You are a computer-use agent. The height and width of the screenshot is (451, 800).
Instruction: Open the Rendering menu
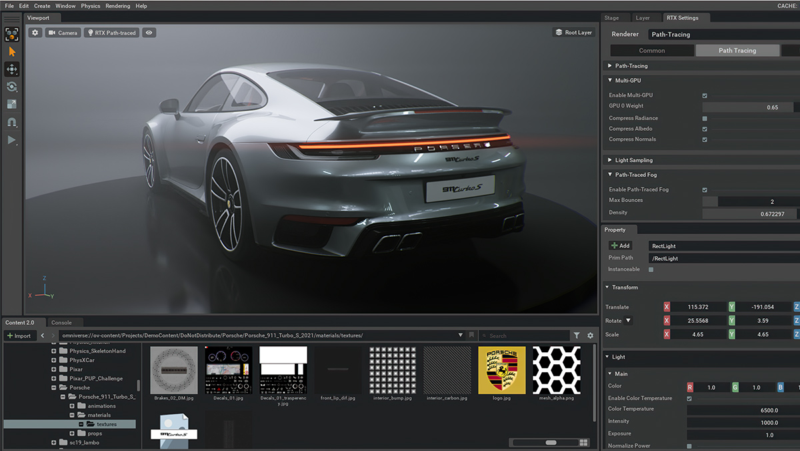[117, 5]
